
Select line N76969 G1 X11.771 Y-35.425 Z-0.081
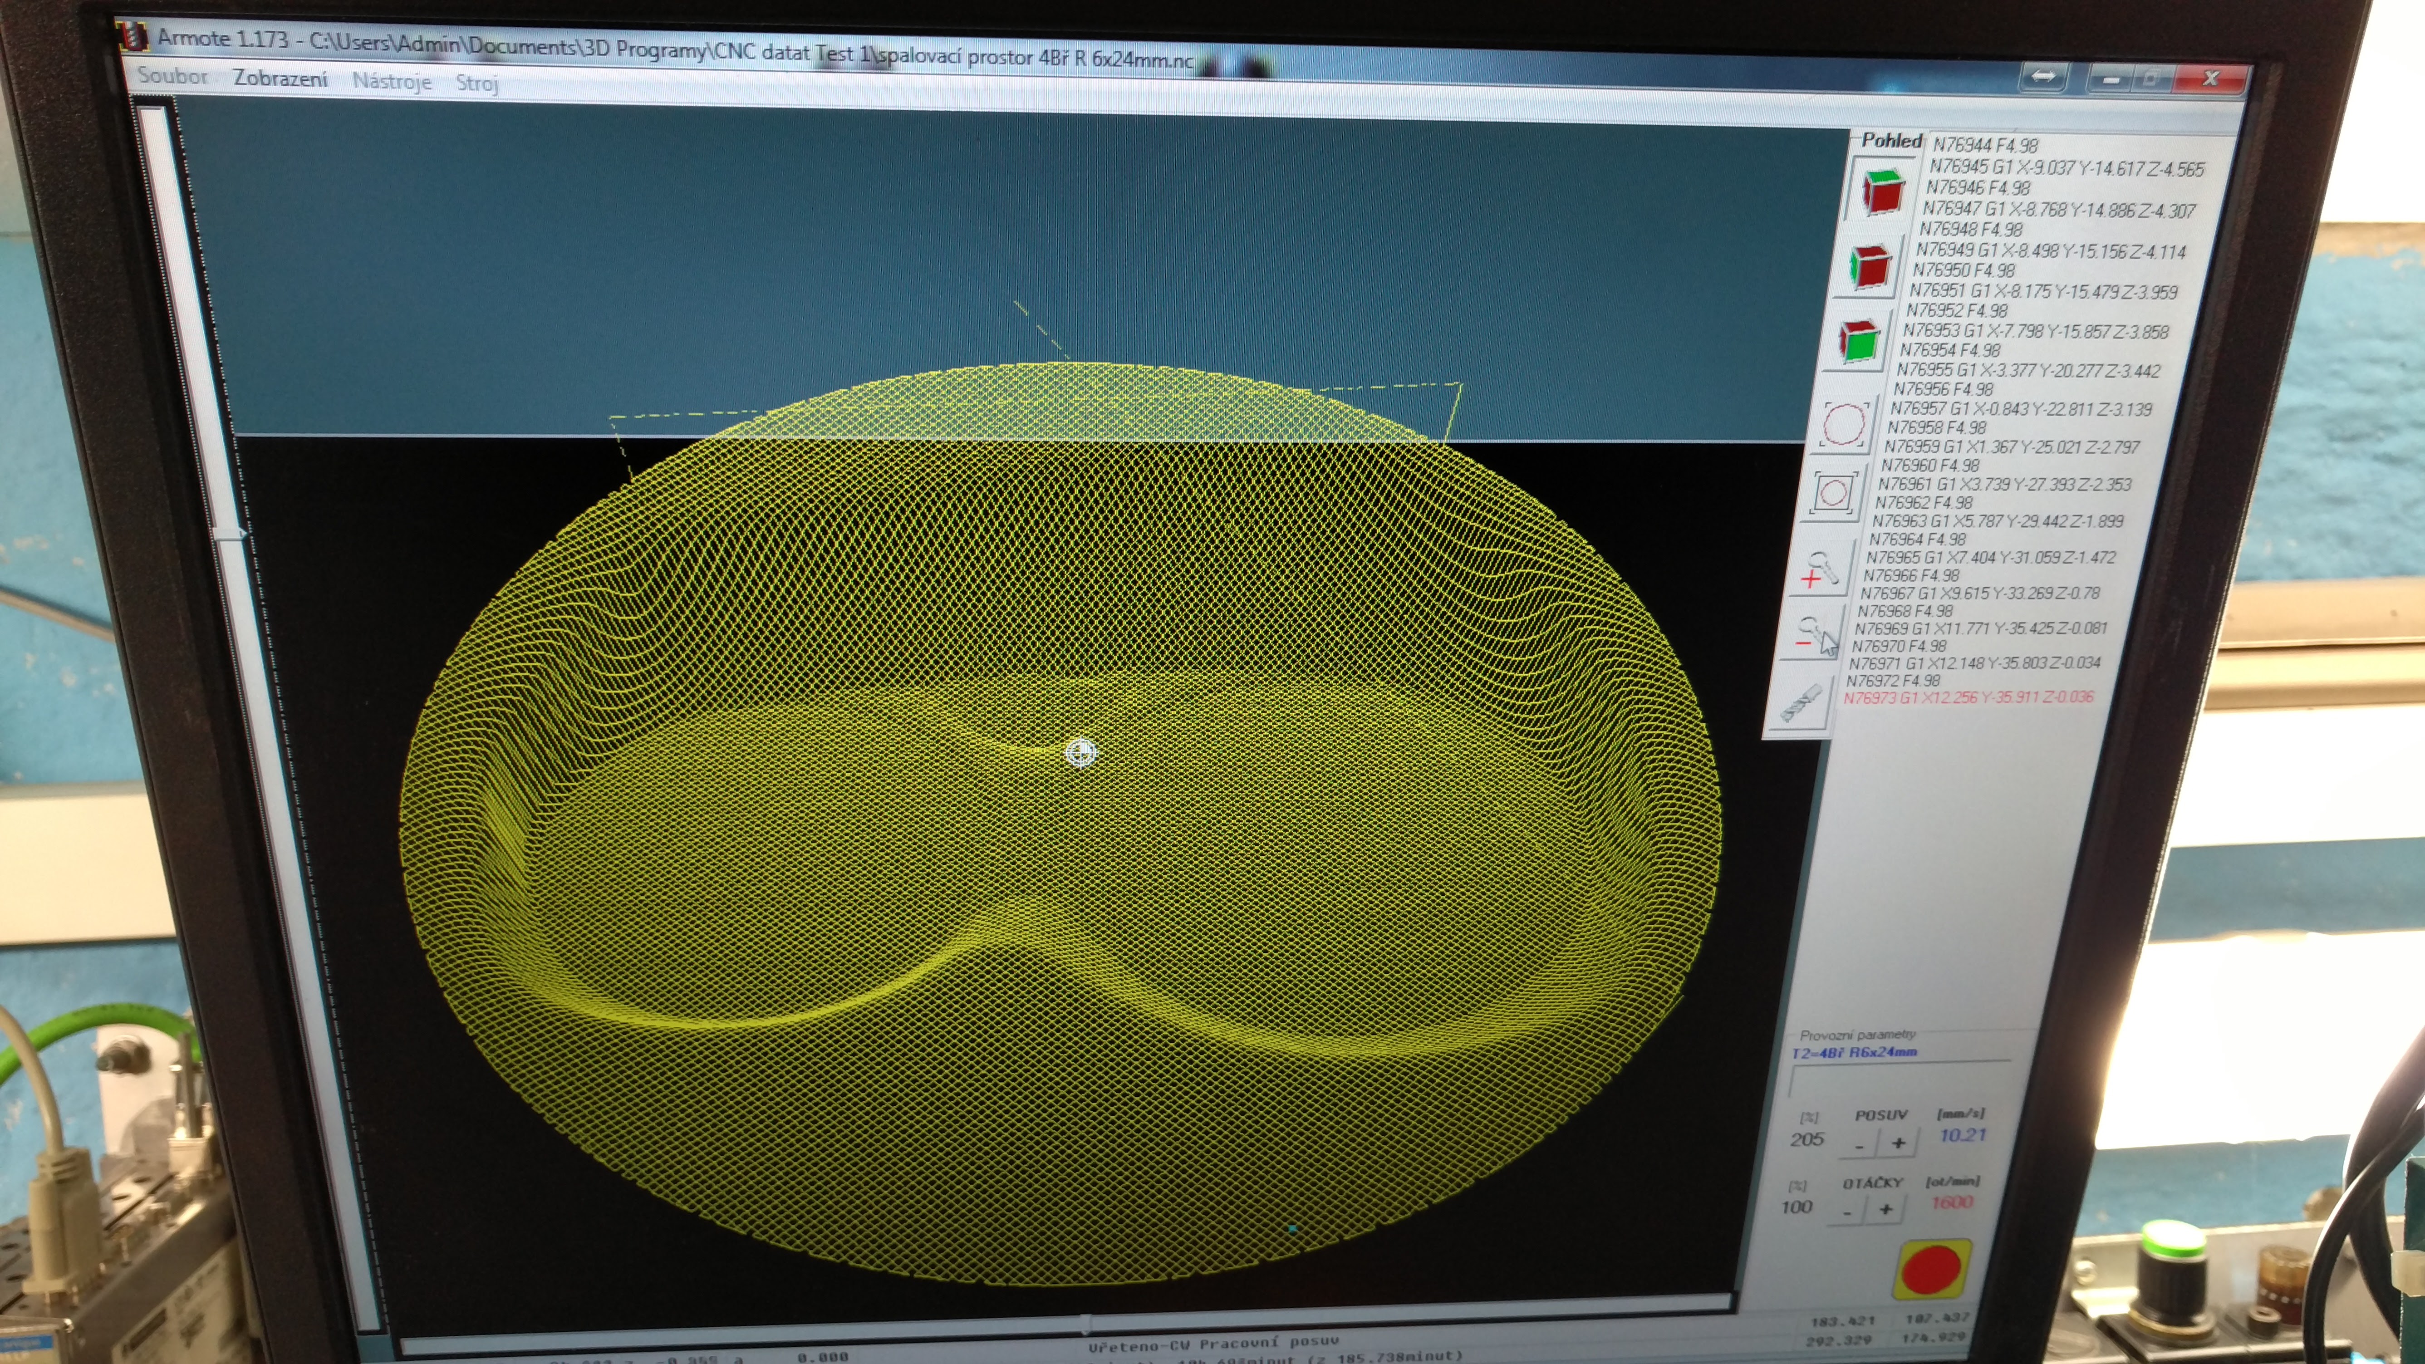(x=1981, y=628)
